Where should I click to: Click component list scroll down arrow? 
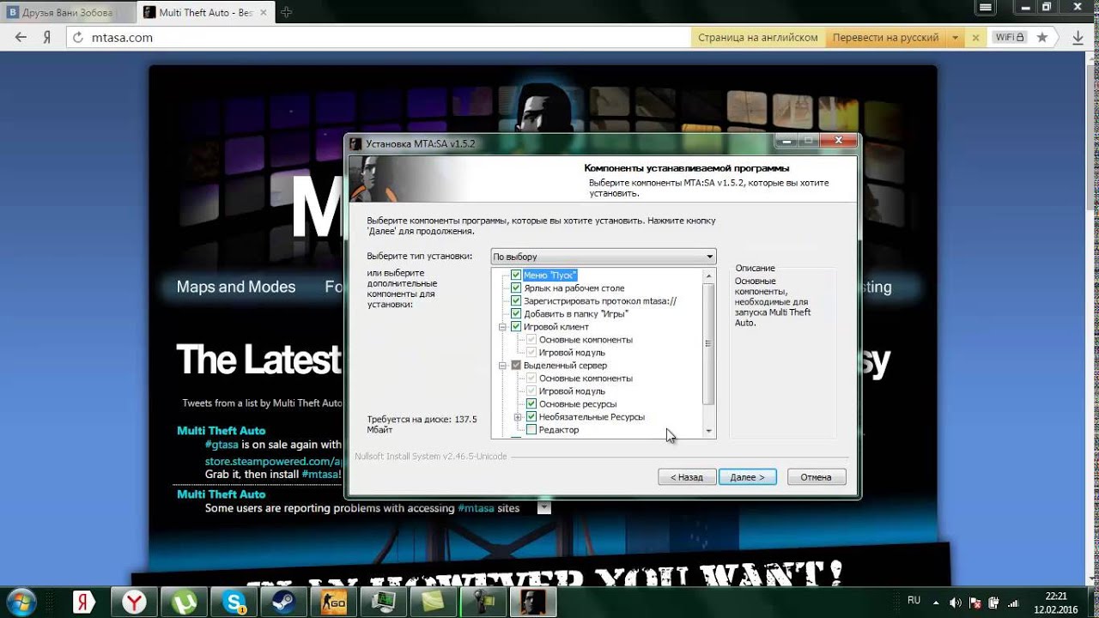coord(708,431)
